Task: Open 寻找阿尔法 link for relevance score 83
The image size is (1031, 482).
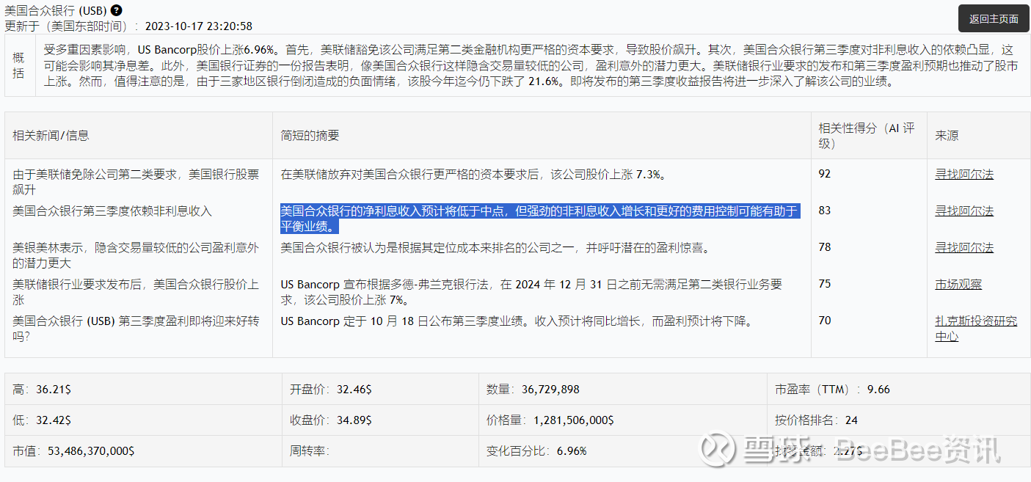Action: click(963, 211)
